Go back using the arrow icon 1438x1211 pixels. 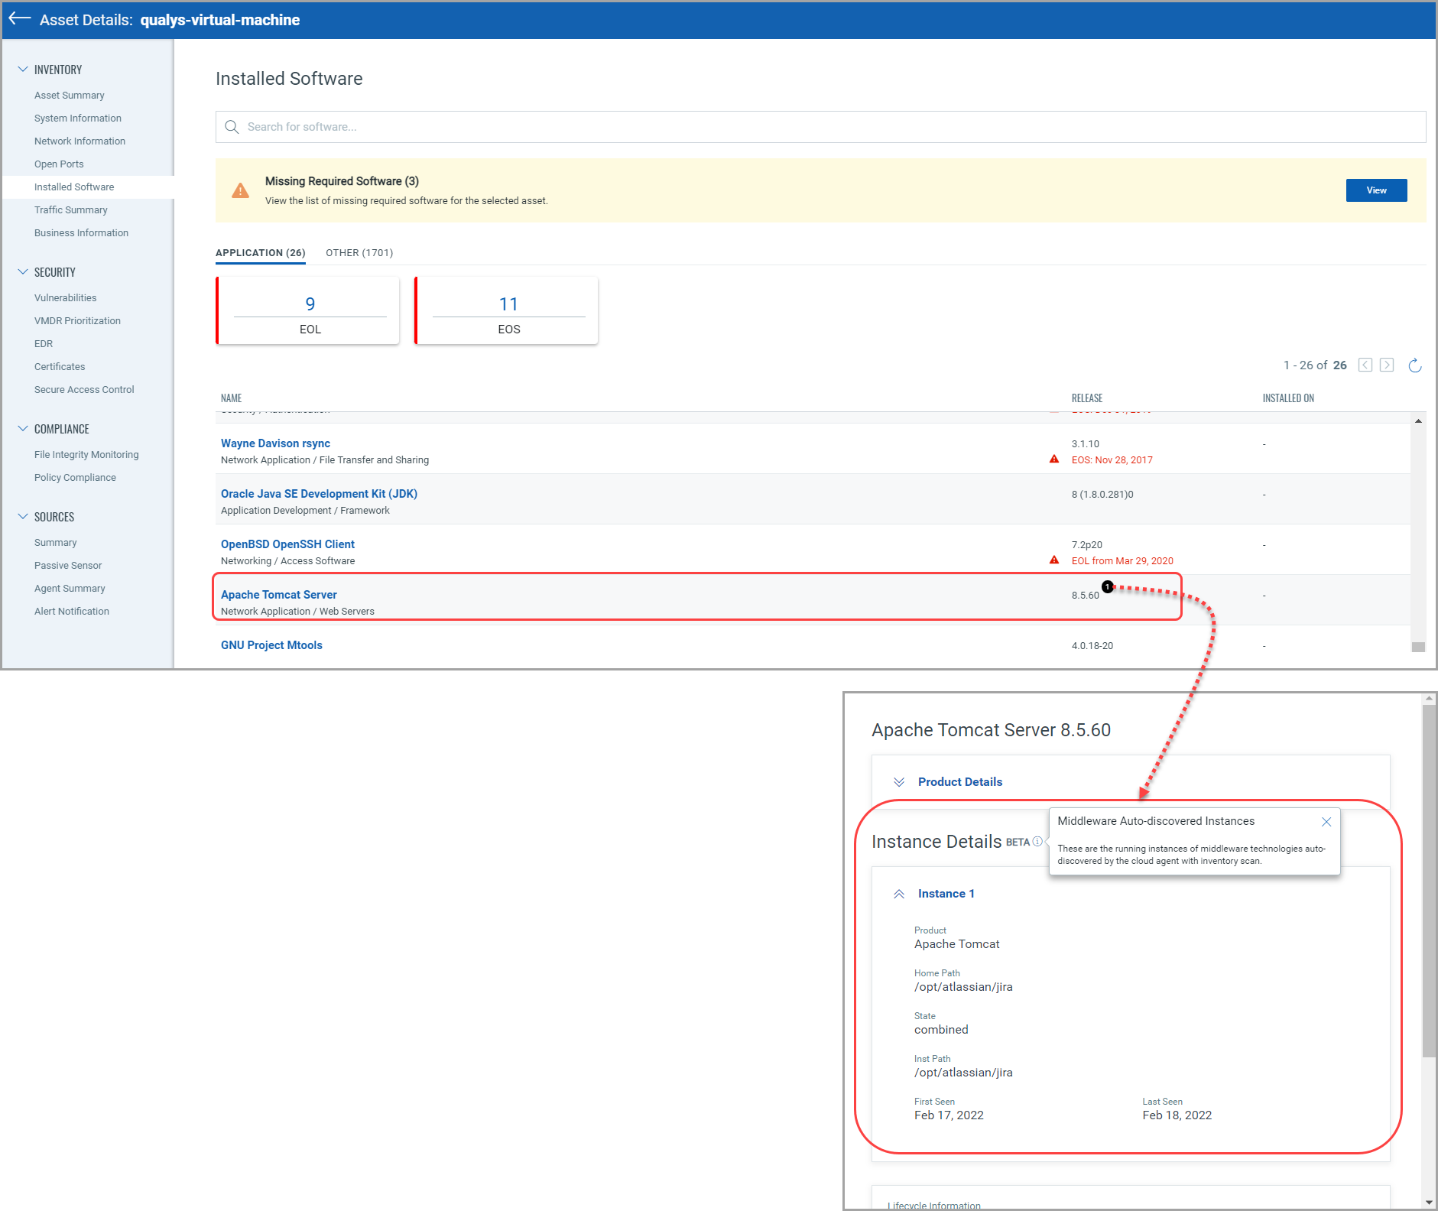tap(19, 18)
